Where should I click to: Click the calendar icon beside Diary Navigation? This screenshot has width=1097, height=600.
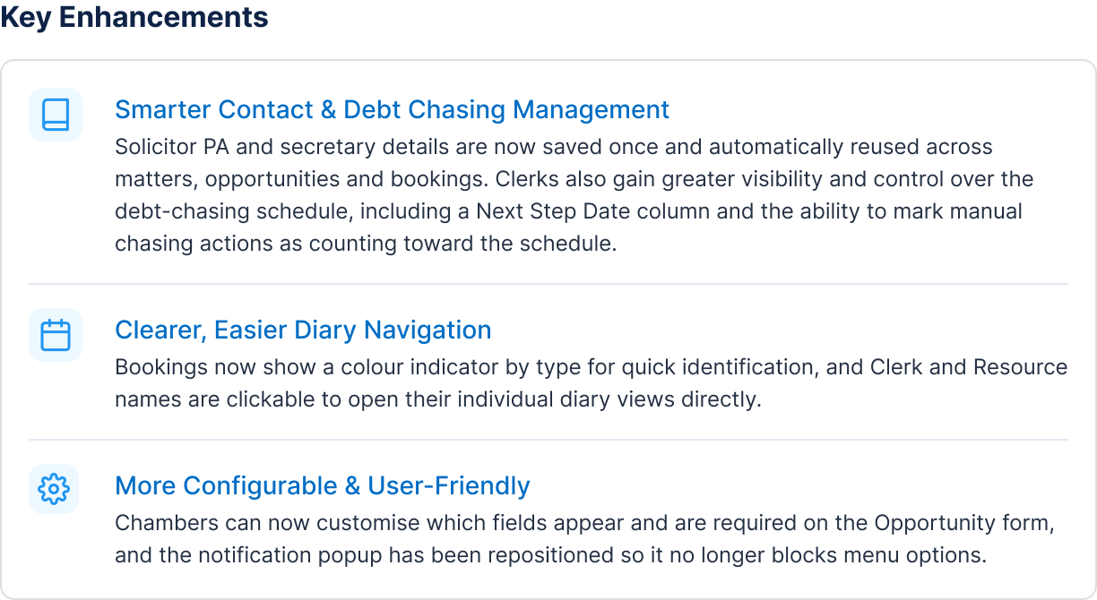pyautogui.click(x=56, y=335)
